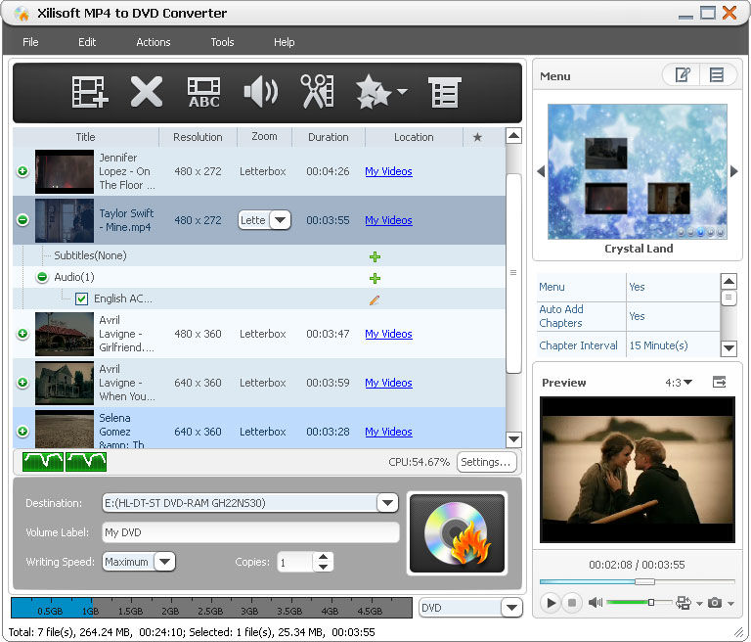
Task: Click the file list scroll down arrow
Action: [513, 438]
